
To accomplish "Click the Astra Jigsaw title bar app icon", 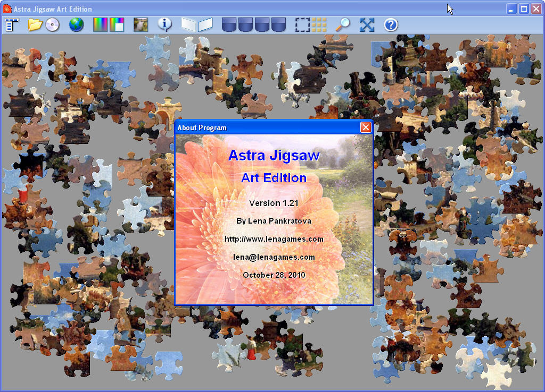I will tap(7, 8).
